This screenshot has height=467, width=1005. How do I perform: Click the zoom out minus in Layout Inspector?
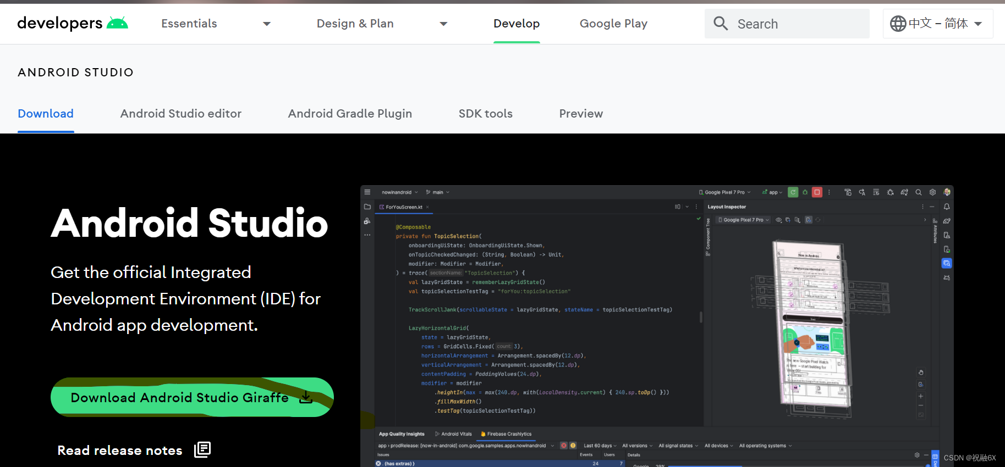tap(921, 405)
